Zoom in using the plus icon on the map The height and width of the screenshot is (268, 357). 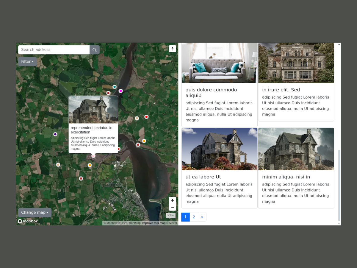(173, 200)
